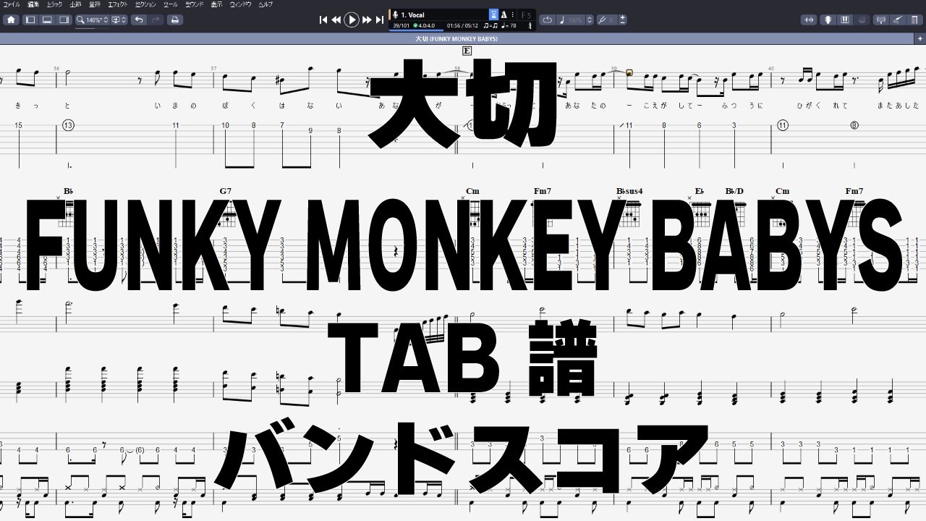Screen dimensions: 926x521
Task: Select the 大切 (FUNKY MONKEY BABYS) document tab
Action: point(456,38)
